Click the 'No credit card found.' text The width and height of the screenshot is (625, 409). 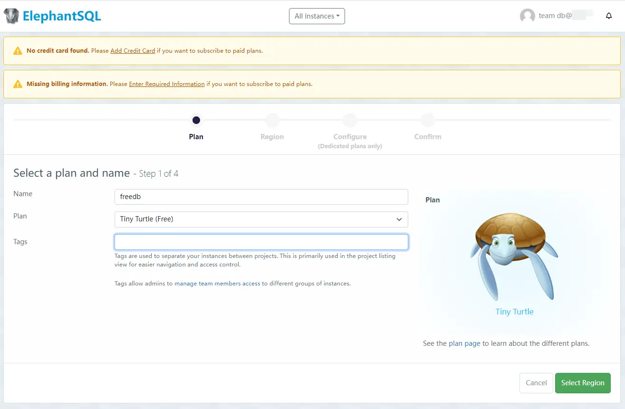click(58, 51)
